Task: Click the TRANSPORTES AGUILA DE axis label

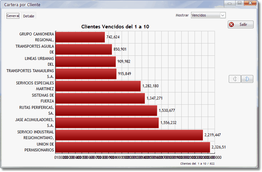Action: (35, 49)
